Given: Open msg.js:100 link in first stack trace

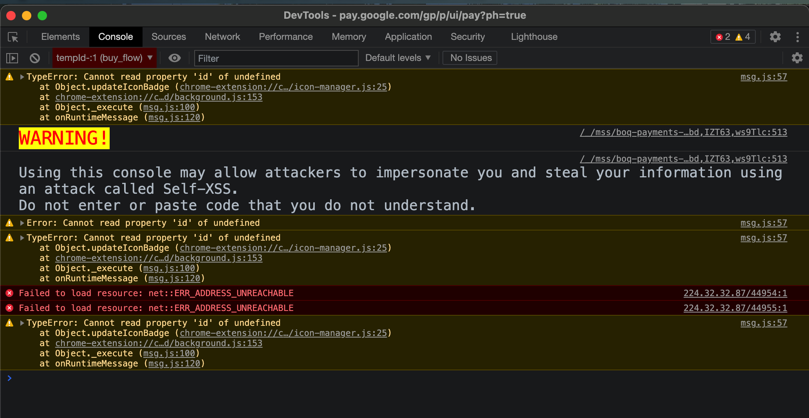Looking at the screenshot, I should [x=169, y=107].
